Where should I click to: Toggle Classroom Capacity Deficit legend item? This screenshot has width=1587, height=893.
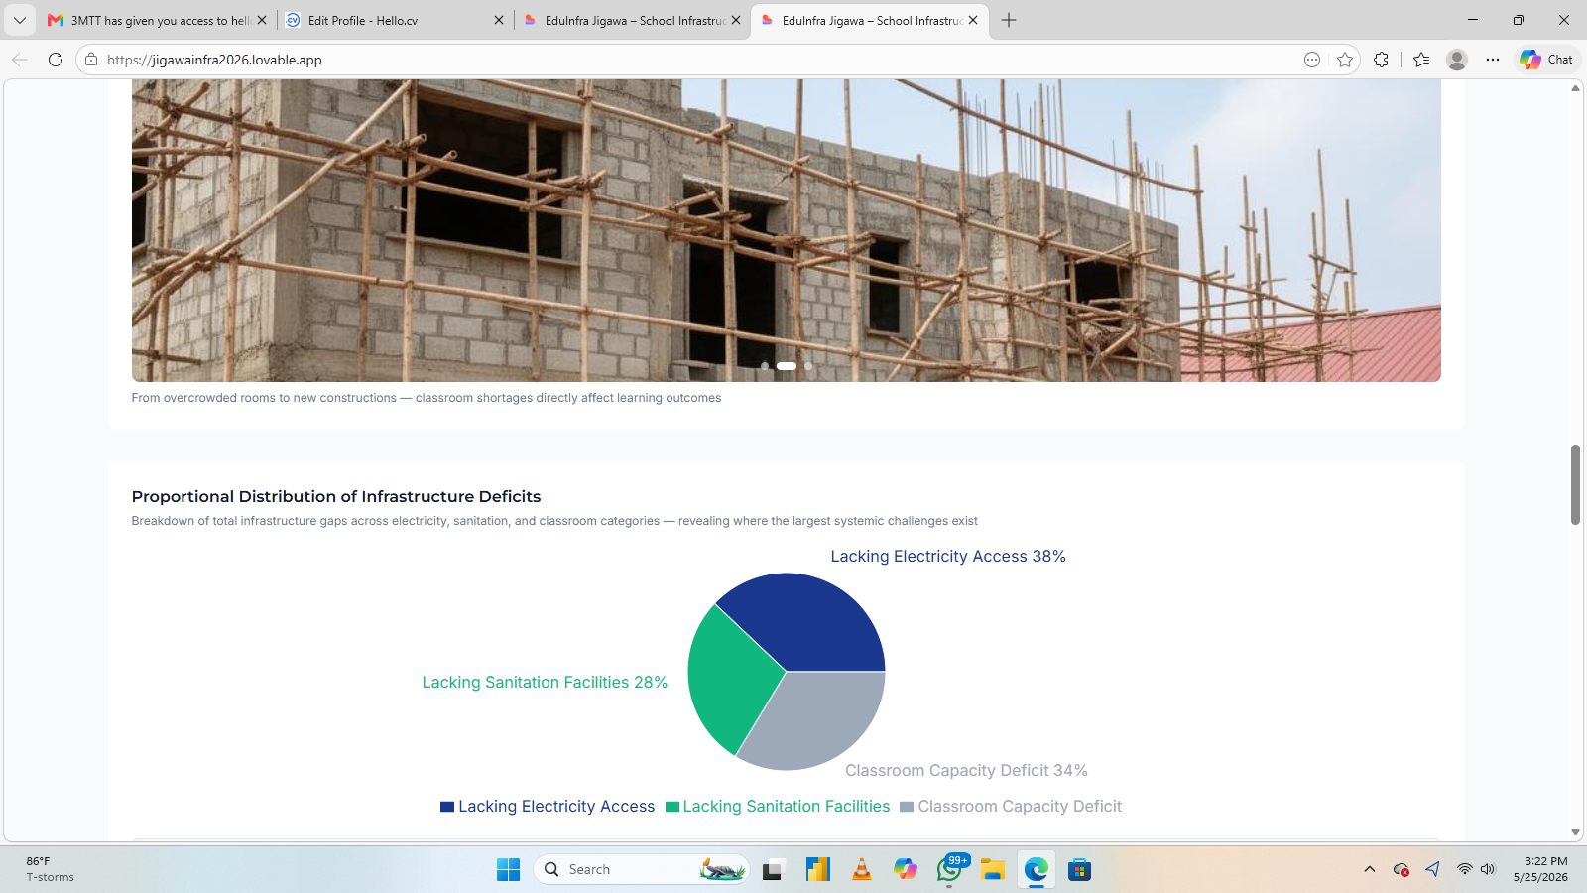1011,807
